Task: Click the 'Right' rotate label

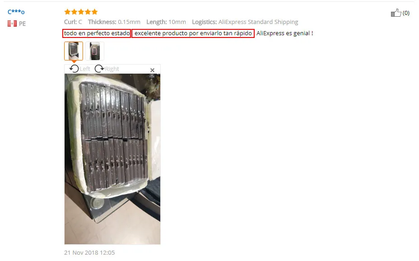Action: [112, 69]
